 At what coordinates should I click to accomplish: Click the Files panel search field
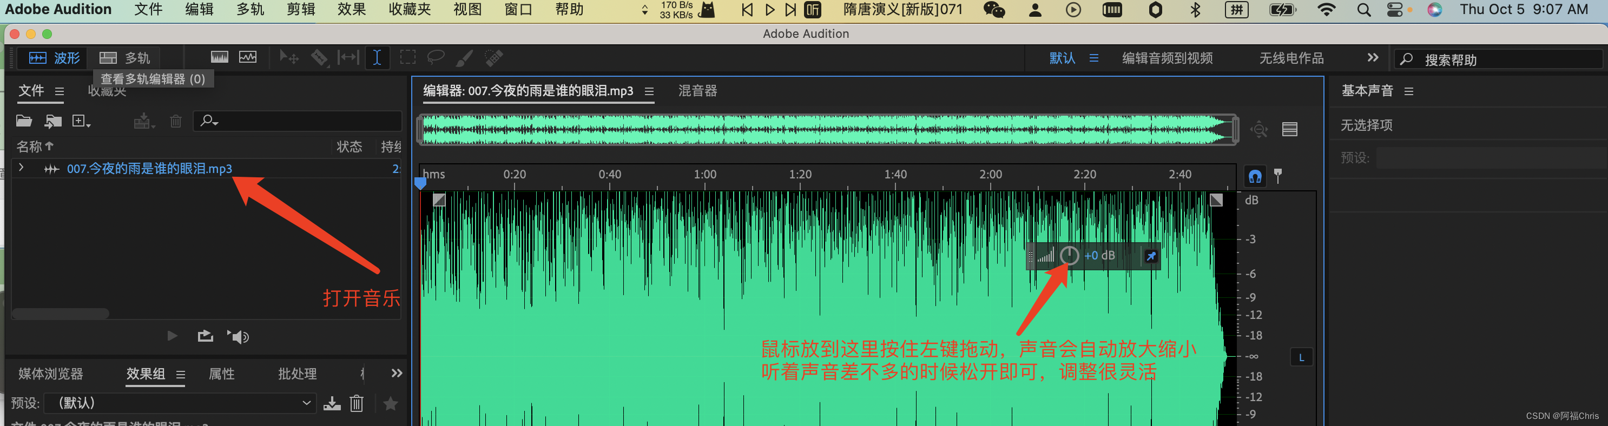click(298, 121)
